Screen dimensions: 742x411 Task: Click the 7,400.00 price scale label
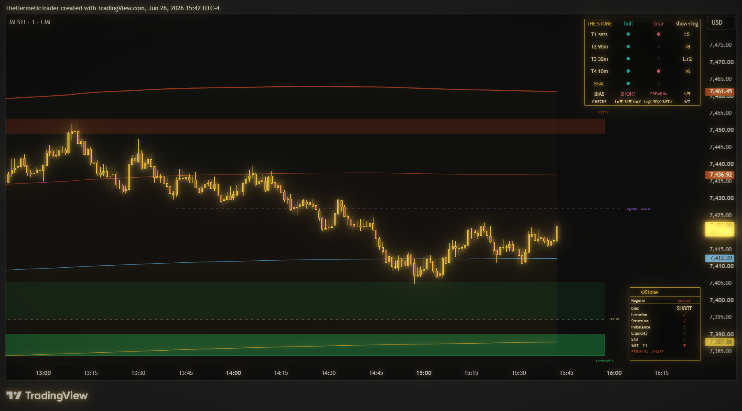(x=721, y=300)
